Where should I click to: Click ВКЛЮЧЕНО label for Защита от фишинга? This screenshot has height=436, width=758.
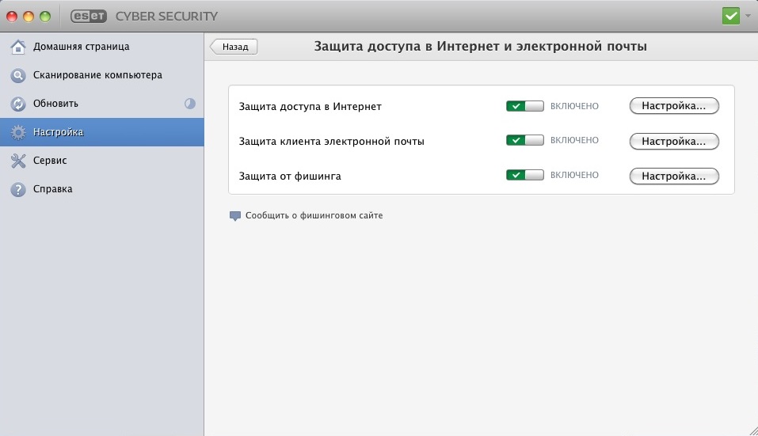tap(574, 175)
